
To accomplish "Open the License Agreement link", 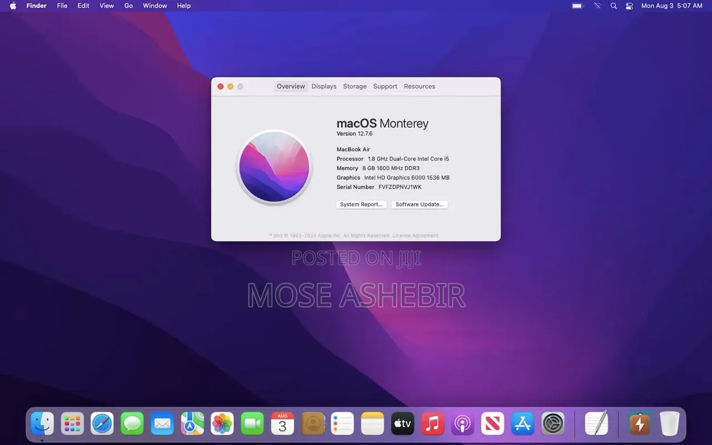I will coord(416,236).
